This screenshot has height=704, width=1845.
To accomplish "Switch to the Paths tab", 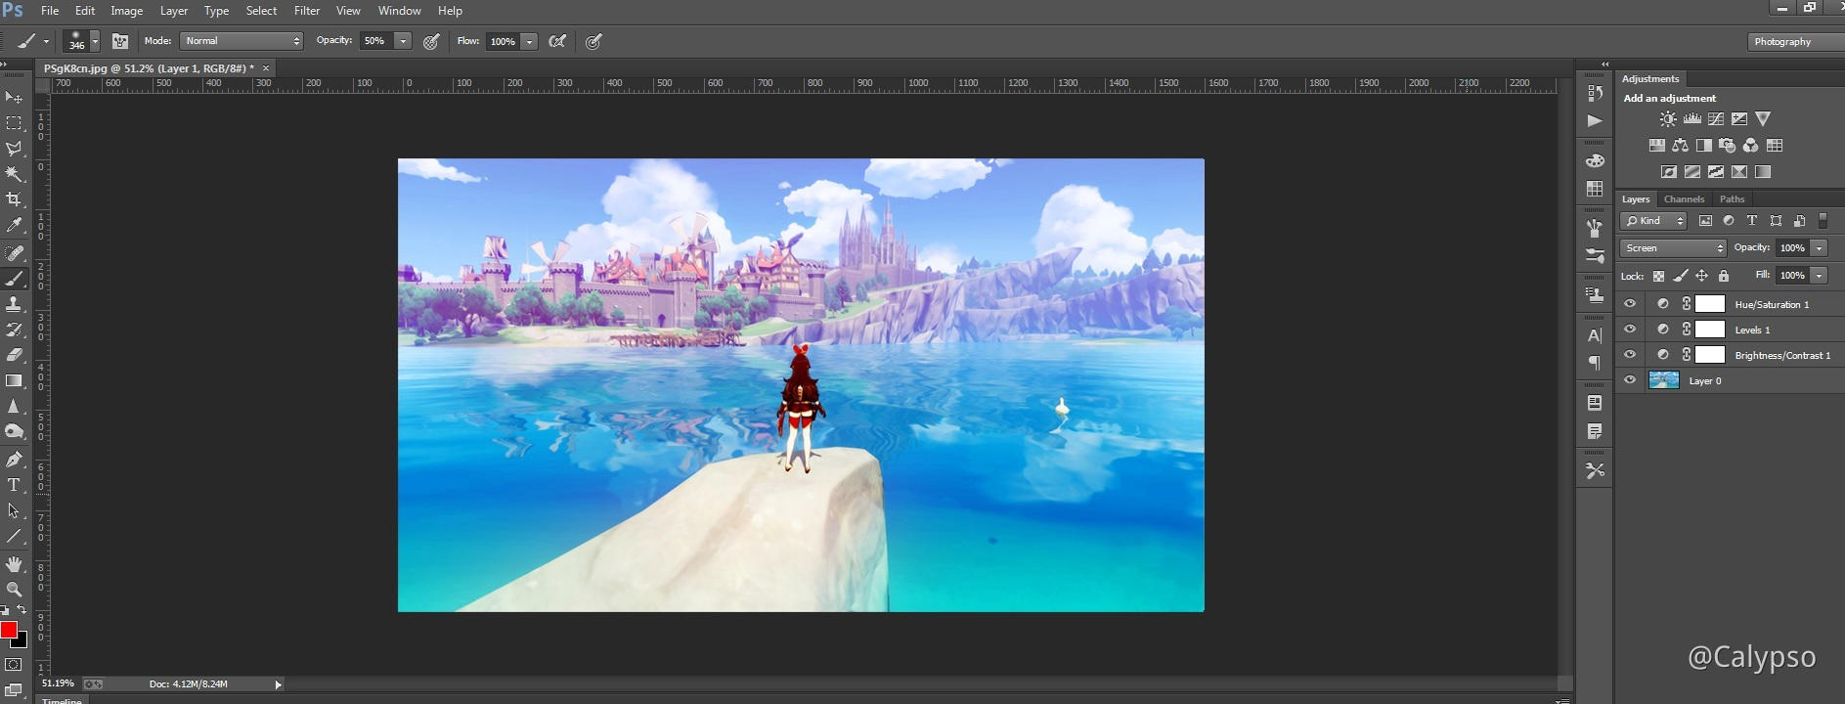I will coord(1732,199).
